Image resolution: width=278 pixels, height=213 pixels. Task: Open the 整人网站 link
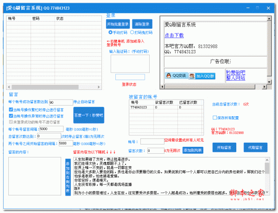tap(235, 78)
